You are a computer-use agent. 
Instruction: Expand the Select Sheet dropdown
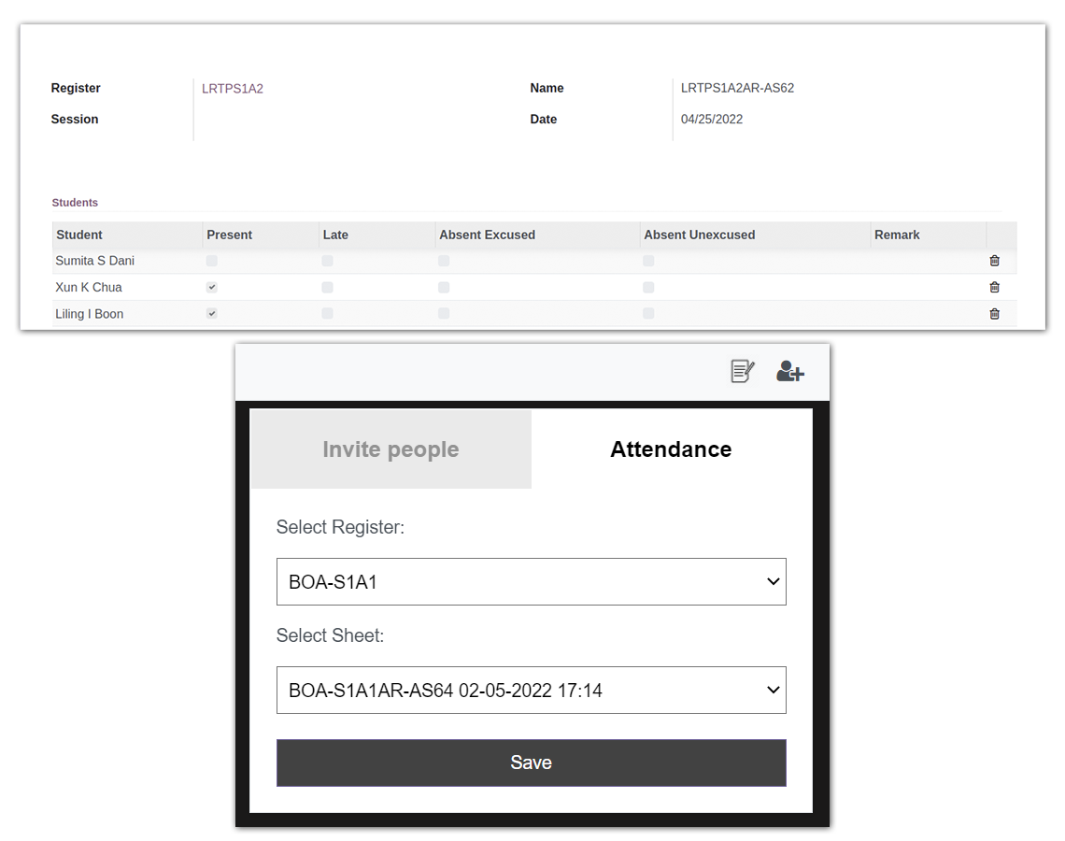tap(531, 691)
